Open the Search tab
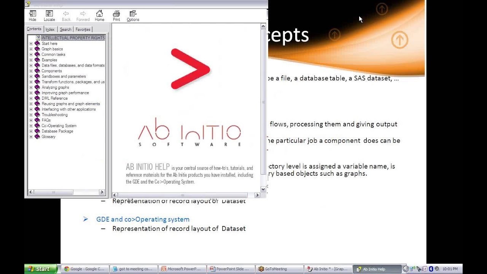Viewport: 487px width, 274px height. pyautogui.click(x=65, y=29)
